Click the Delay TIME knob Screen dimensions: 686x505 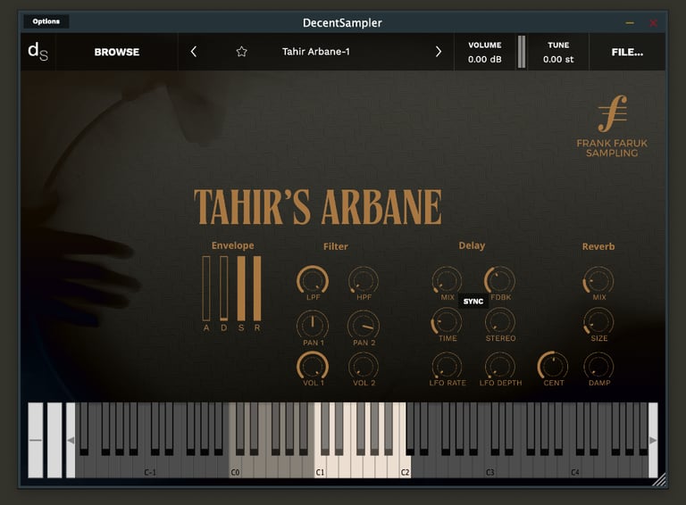coord(447,322)
